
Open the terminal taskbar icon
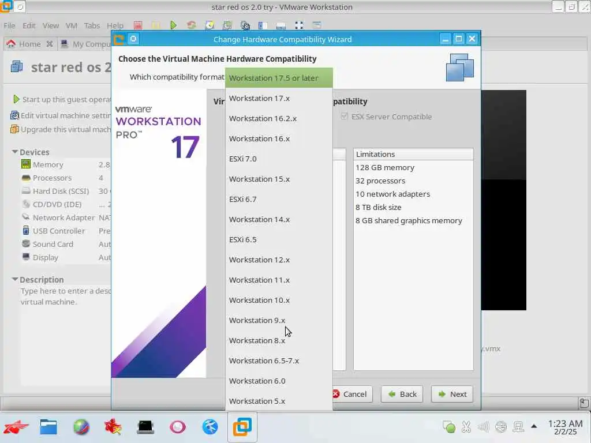[145, 427]
